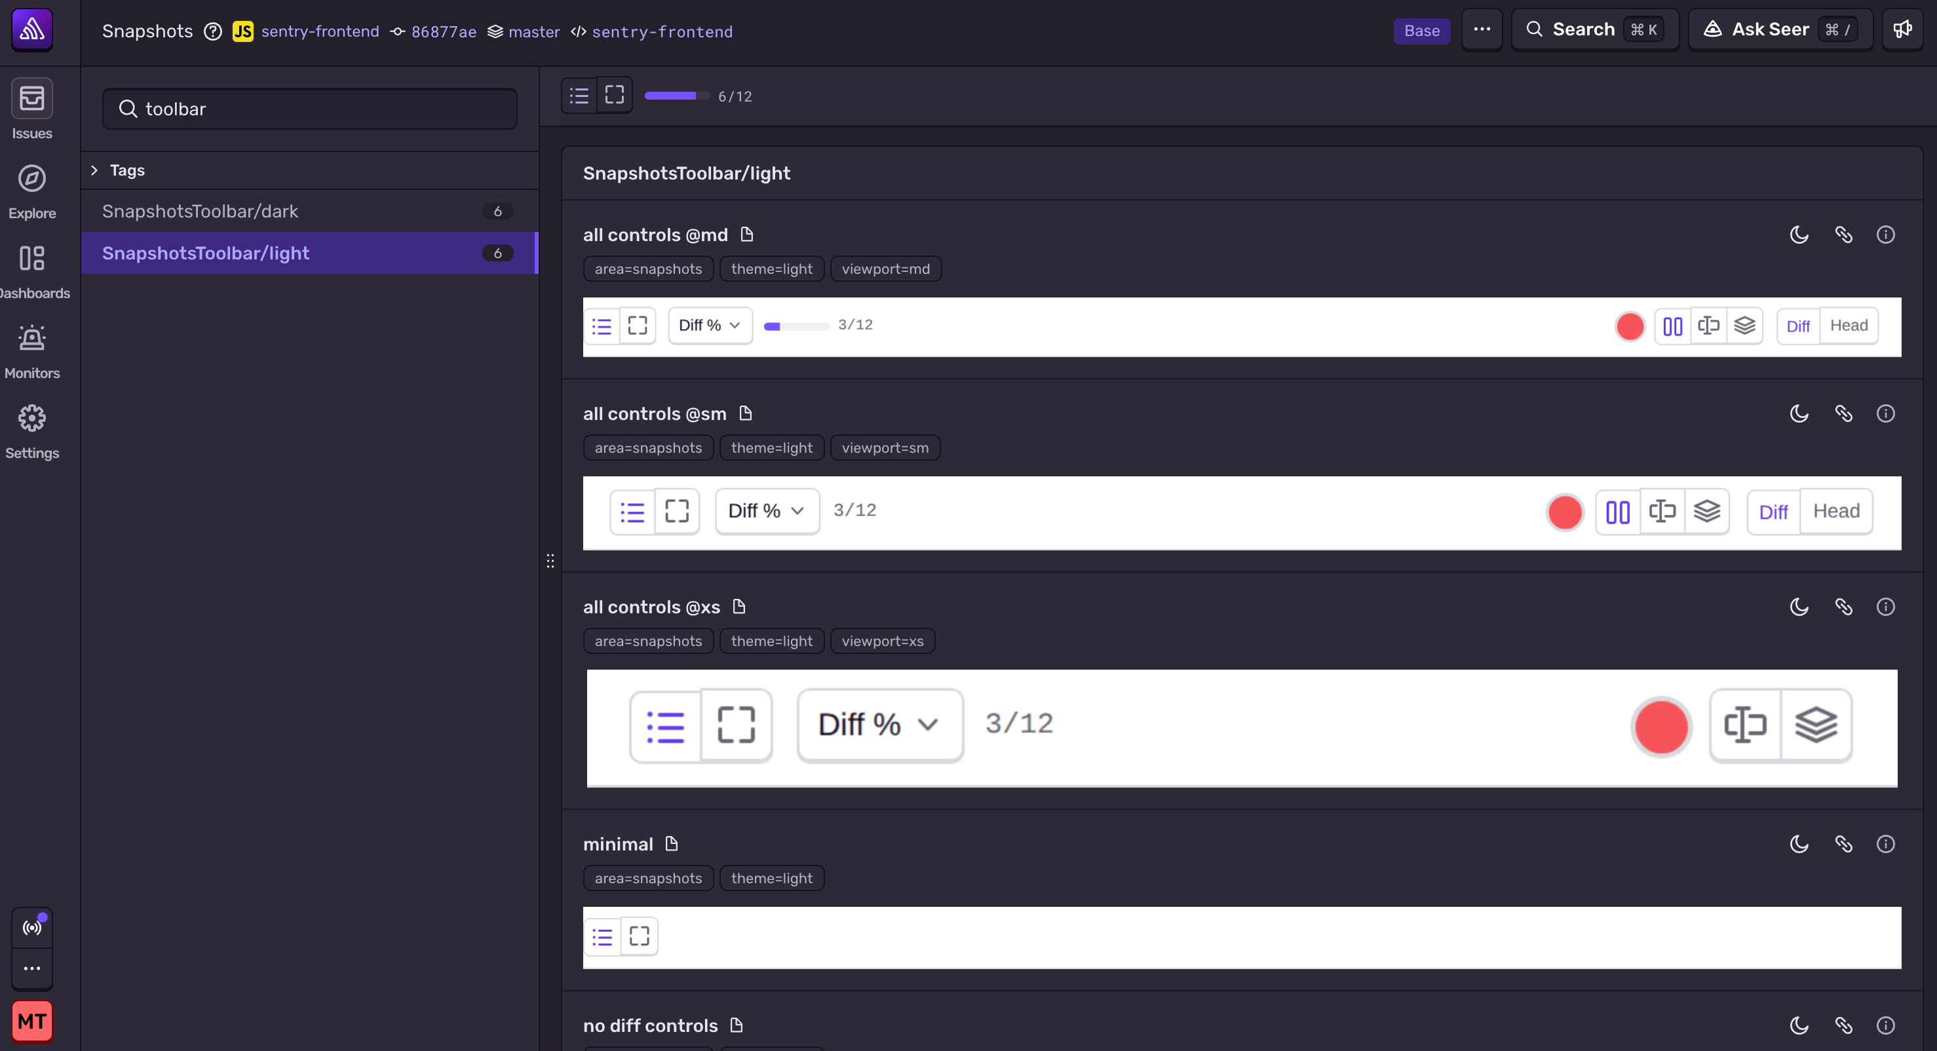Switch to fullscreen single view in top toolbar
Screen dimensions: 1937x1051
[615, 96]
